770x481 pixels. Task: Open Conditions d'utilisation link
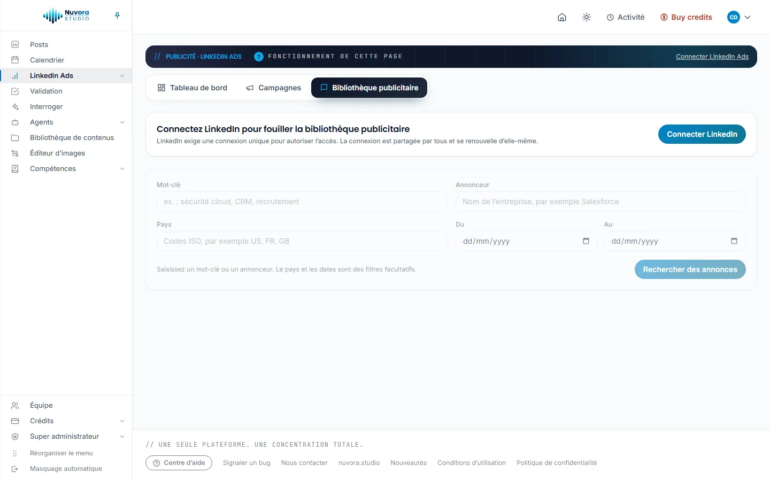472,463
